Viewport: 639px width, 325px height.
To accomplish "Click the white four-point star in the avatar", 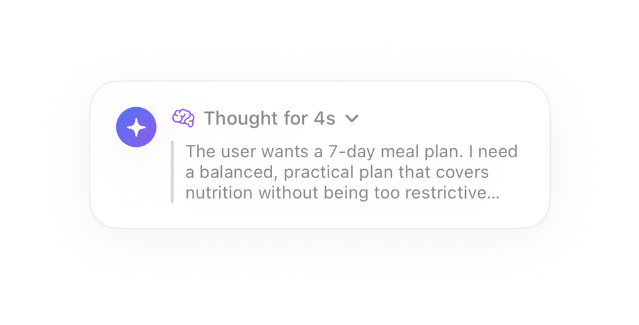I will click(136, 128).
